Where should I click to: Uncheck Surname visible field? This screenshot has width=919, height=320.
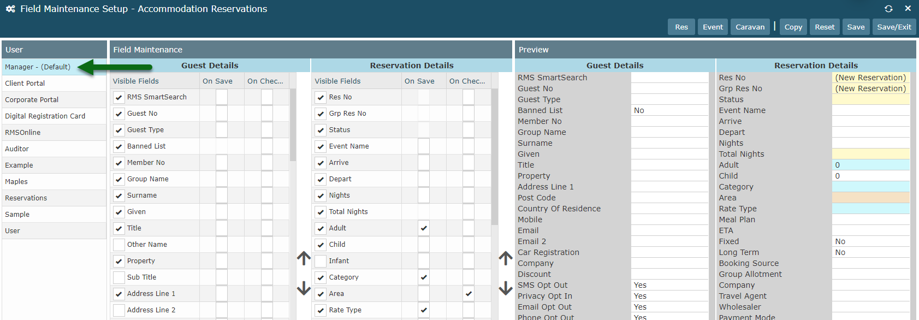pos(119,195)
